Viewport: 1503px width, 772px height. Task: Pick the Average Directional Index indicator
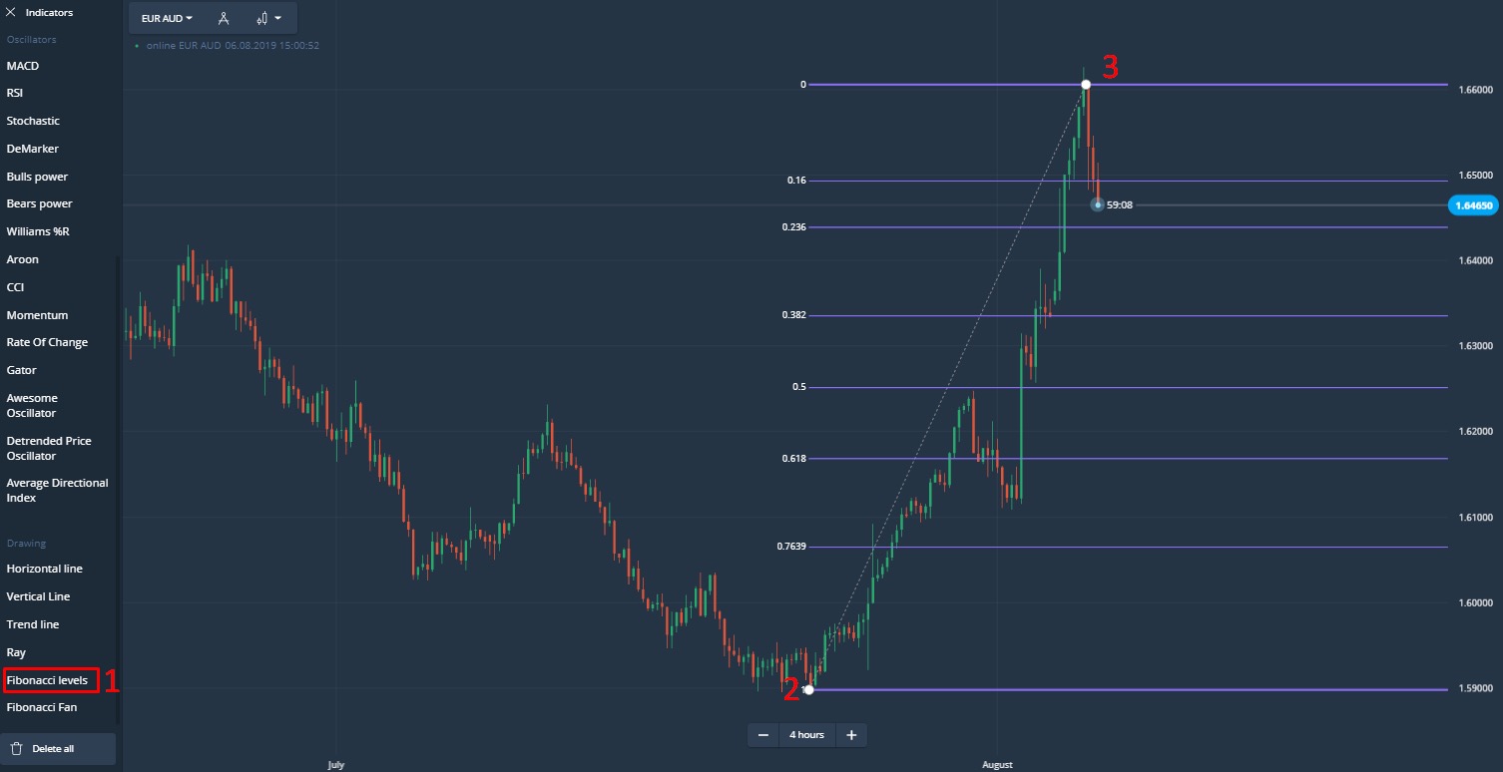[57, 490]
